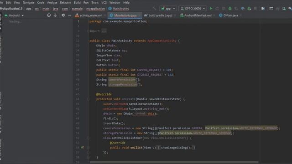Open the View menu
Image resolution: width=292 pixels, height=164 pixels.
(17, 3)
